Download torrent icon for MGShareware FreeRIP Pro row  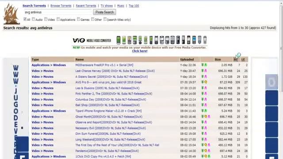203,65
